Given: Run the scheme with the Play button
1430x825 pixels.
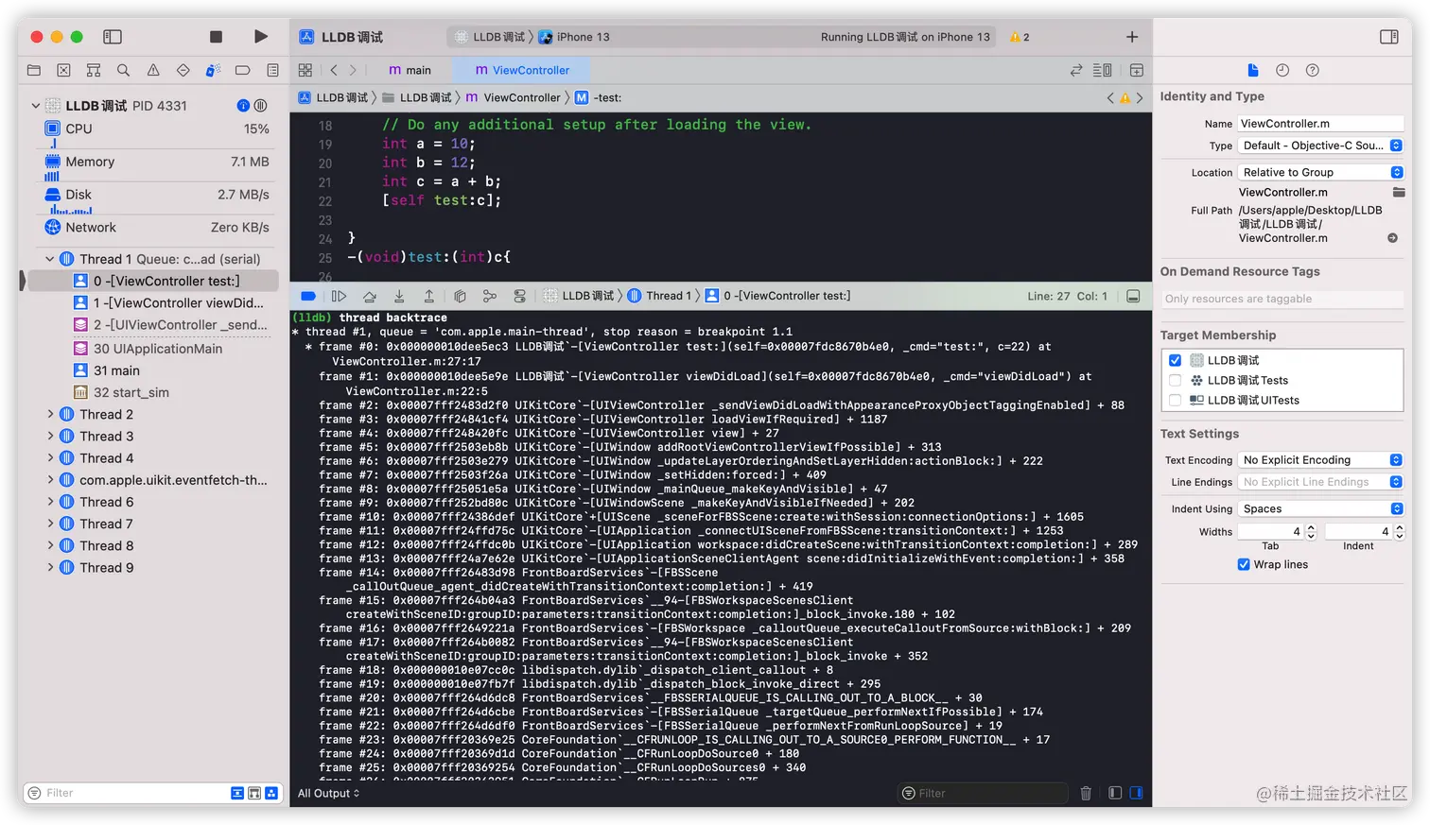Looking at the screenshot, I should [260, 37].
